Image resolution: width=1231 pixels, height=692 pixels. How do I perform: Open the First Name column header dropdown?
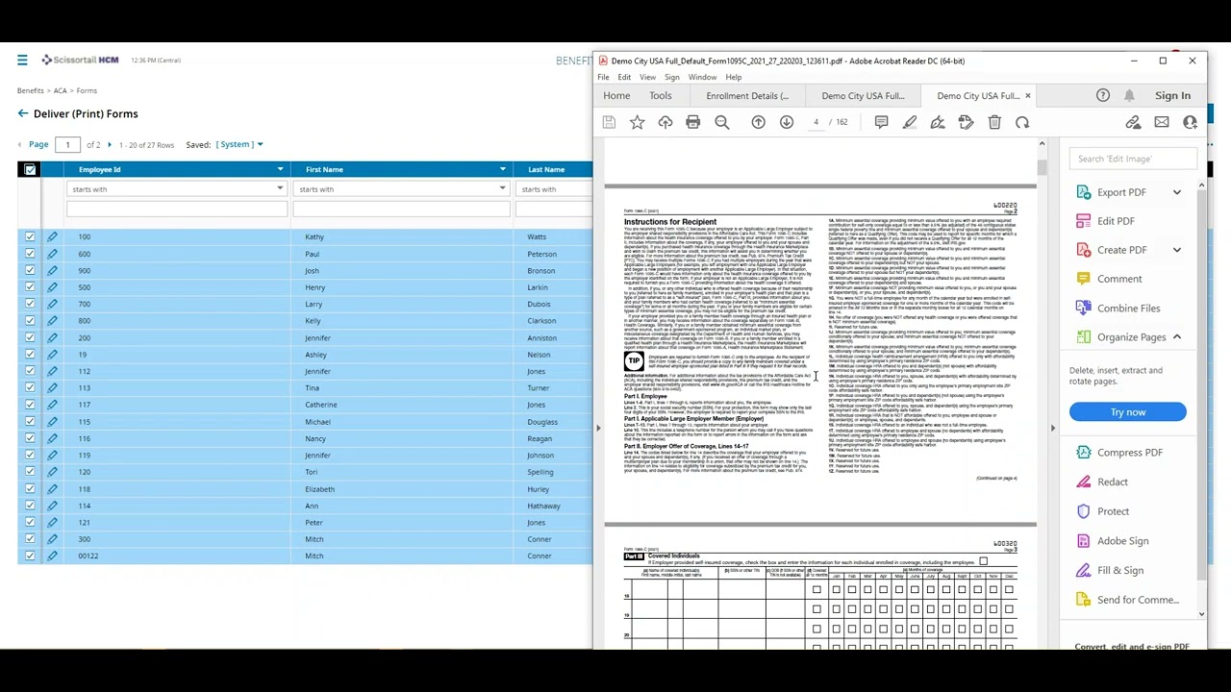pyautogui.click(x=502, y=169)
